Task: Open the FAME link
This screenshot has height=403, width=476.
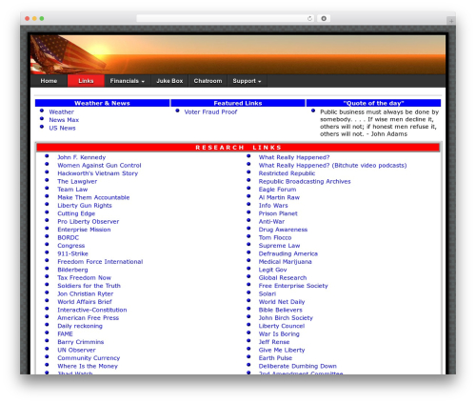Action: (65, 333)
